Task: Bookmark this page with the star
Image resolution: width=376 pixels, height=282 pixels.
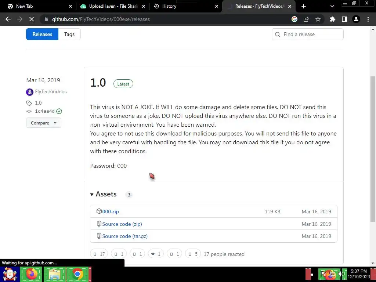Action: pos(318,19)
